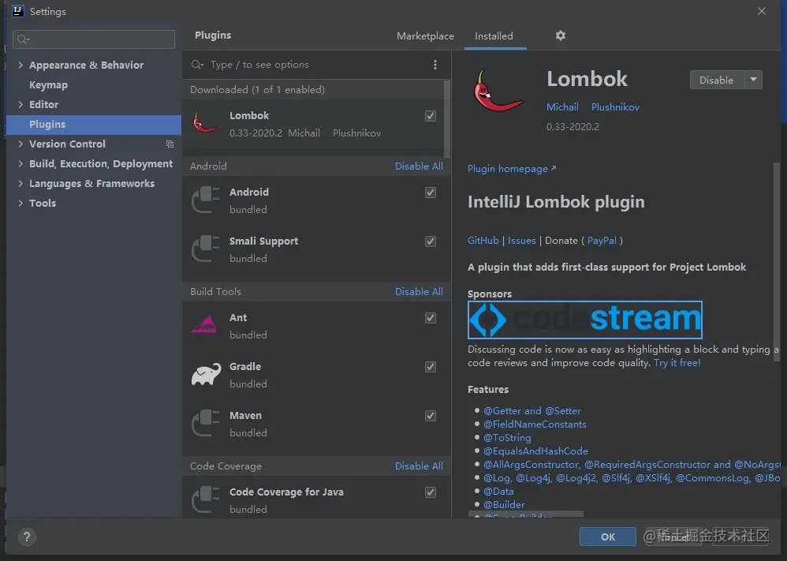Expand the Editor settings section
This screenshot has width=787, height=561.
tap(21, 104)
